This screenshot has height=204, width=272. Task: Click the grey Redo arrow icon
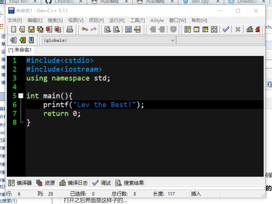coord(93,29)
